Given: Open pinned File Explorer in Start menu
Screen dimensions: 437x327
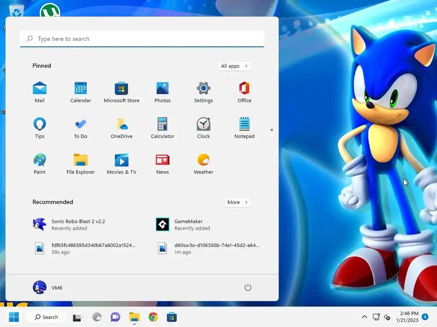Looking at the screenshot, I should pos(81,164).
